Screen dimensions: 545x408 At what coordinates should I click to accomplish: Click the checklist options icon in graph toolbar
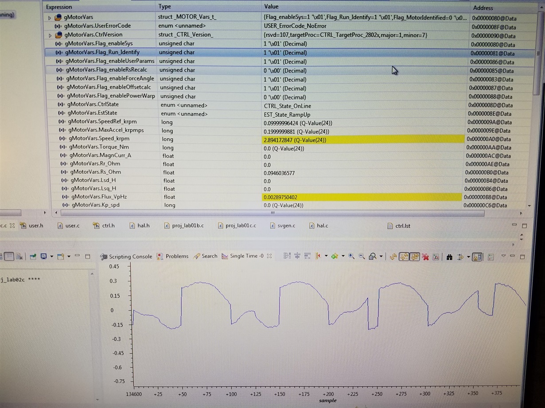[490, 257]
